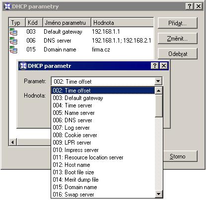
Task: Select 013: Boot file size option
Action: coord(103,172)
